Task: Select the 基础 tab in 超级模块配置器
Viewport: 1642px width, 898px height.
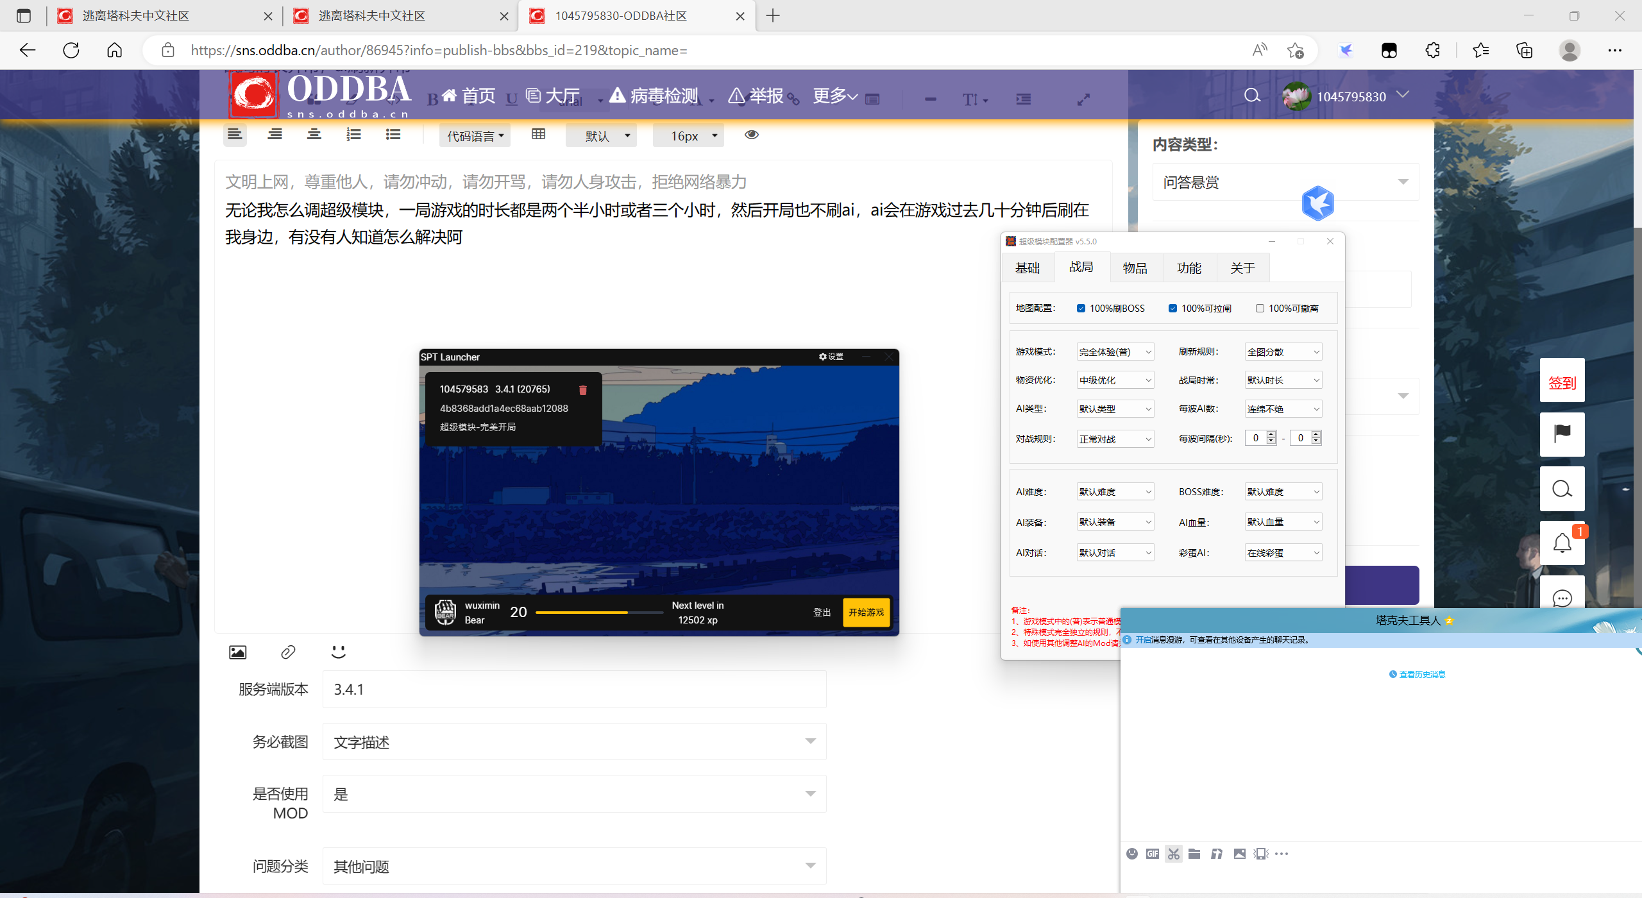Action: point(1027,267)
